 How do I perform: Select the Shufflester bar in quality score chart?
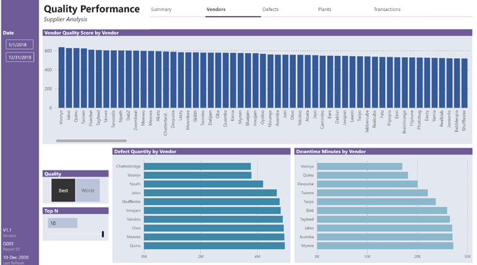click(465, 84)
